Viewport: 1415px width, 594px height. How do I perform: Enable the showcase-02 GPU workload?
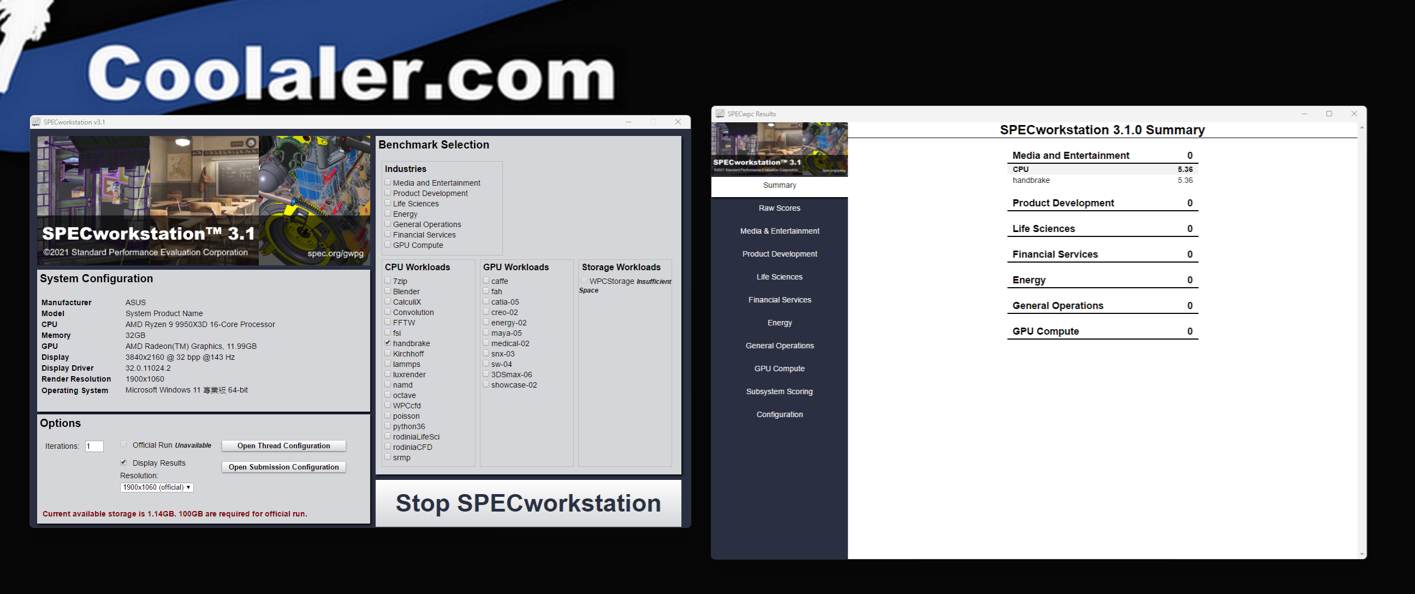pyautogui.click(x=486, y=385)
